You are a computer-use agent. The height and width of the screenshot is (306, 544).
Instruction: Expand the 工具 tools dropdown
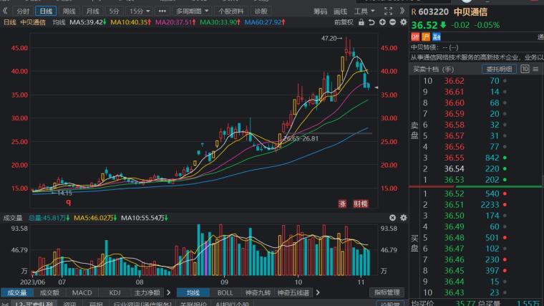coord(364,11)
